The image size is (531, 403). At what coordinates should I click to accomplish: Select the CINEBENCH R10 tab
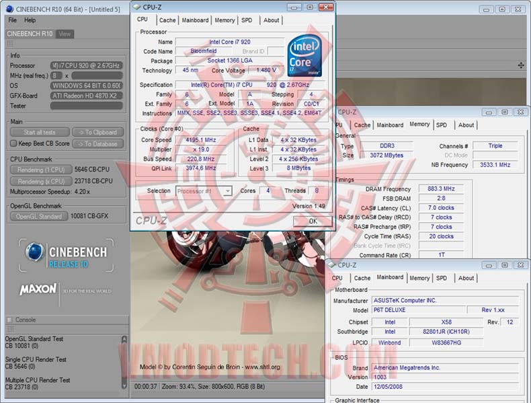(x=30, y=34)
